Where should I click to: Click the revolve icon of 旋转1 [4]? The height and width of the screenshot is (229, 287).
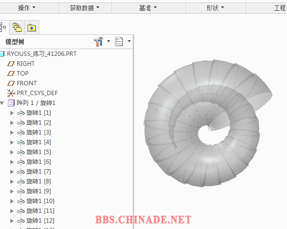pos(21,143)
